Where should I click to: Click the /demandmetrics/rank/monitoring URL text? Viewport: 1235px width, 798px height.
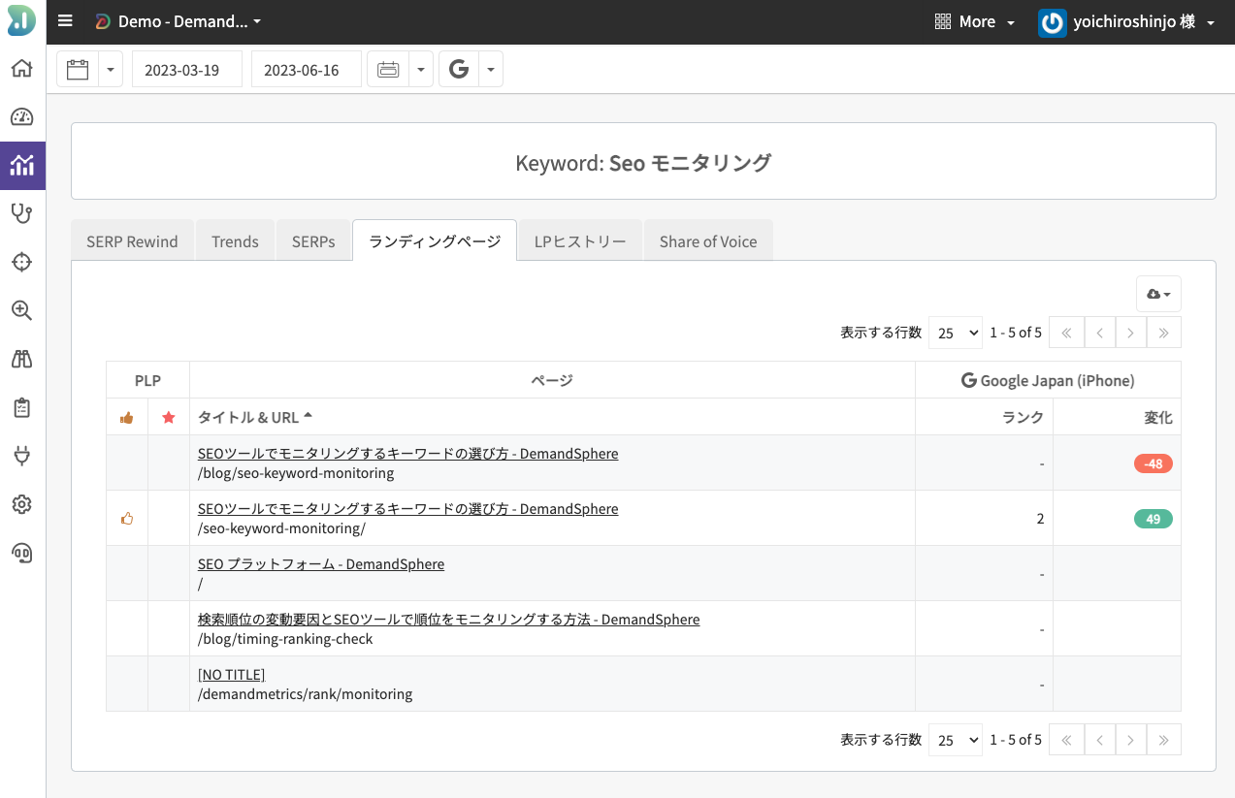click(x=306, y=694)
